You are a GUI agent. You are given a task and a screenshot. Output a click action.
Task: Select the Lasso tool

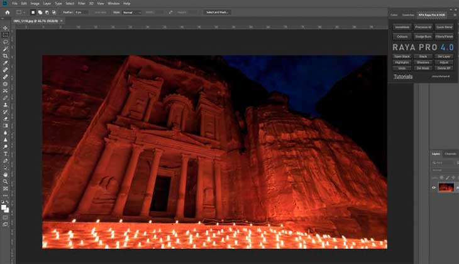click(5, 42)
